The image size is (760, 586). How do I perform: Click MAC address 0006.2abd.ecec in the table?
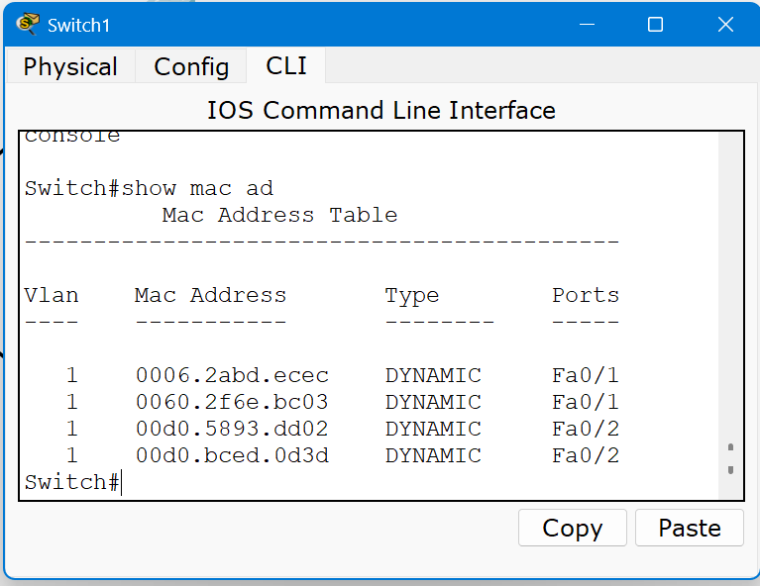(231, 375)
